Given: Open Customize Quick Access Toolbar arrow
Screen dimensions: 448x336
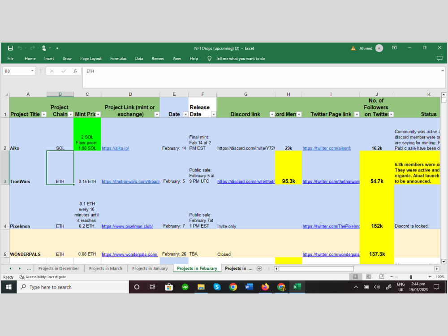Looking at the screenshot, I should click(x=57, y=48).
